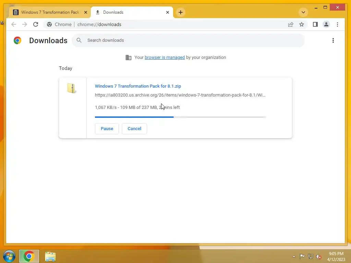Open the side panel icon

[315, 24]
